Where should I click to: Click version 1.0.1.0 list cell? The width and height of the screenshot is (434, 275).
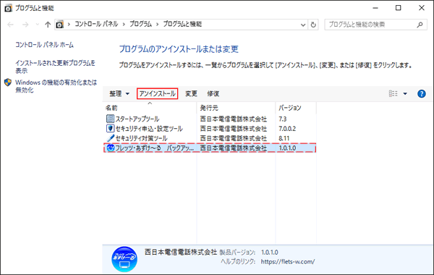point(287,148)
